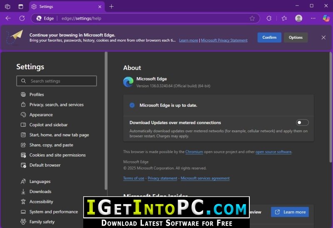Open Privacy, search, and services
The image size is (333, 228).
point(57,105)
